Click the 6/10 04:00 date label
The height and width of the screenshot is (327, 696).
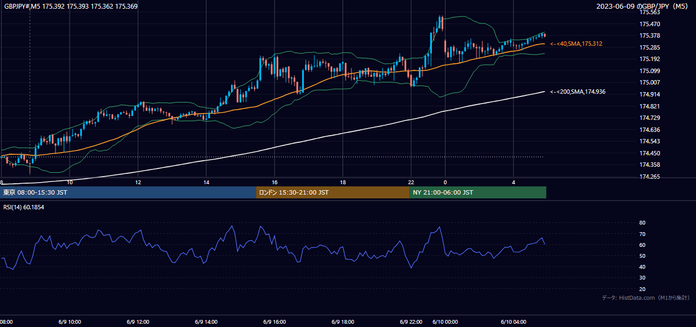click(x=514, y=322)
